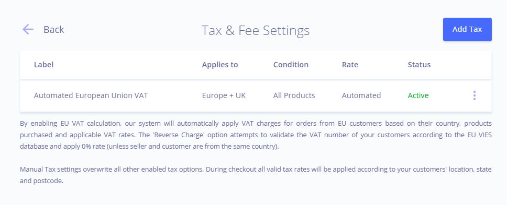
Task: Click the Condition column header
Action: click(x=291, y=65)
